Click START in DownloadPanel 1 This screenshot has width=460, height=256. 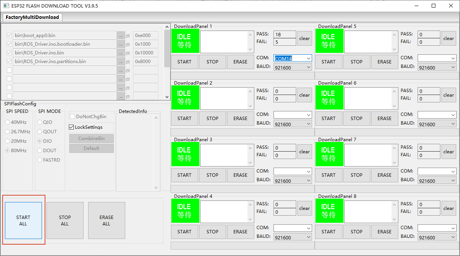[x=184, y=62]
